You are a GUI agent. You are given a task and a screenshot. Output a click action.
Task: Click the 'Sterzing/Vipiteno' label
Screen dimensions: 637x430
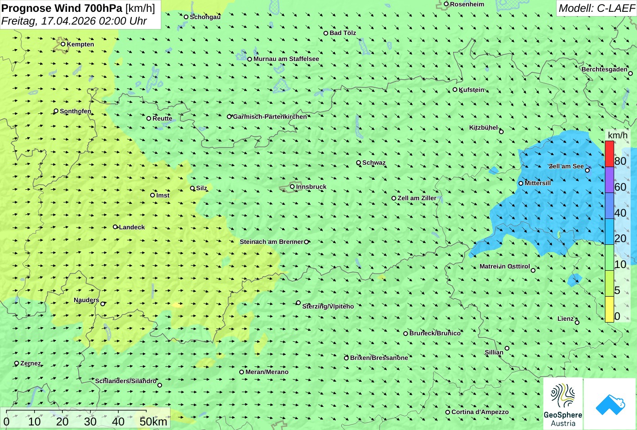[x=328, y=306]
